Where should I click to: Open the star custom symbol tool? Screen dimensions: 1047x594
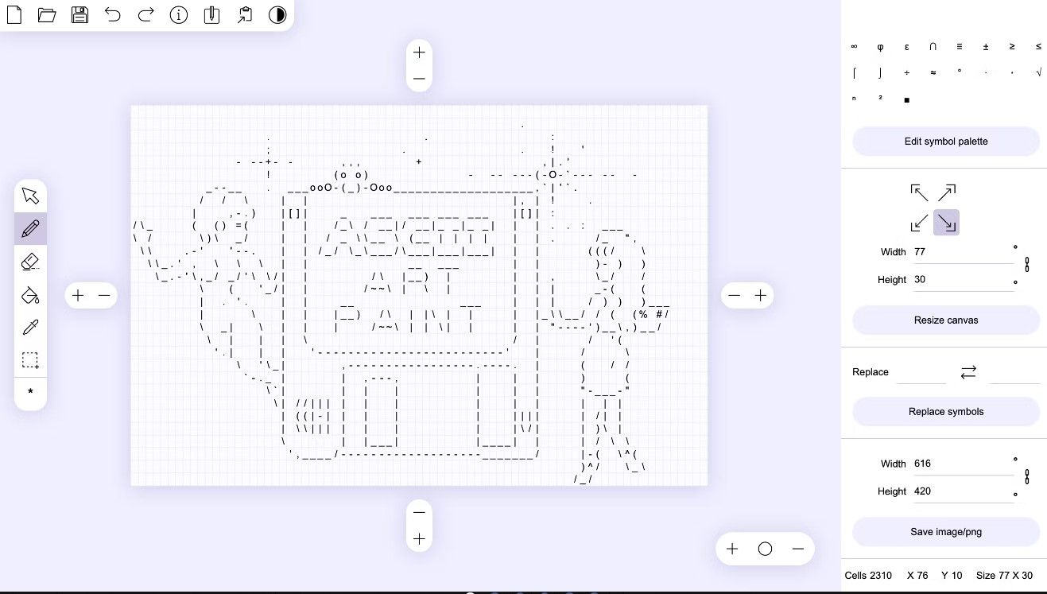coord(30,392)
